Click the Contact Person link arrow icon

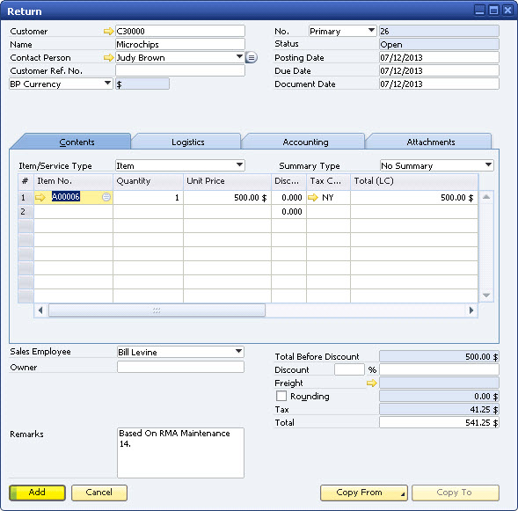pos(108,58)
